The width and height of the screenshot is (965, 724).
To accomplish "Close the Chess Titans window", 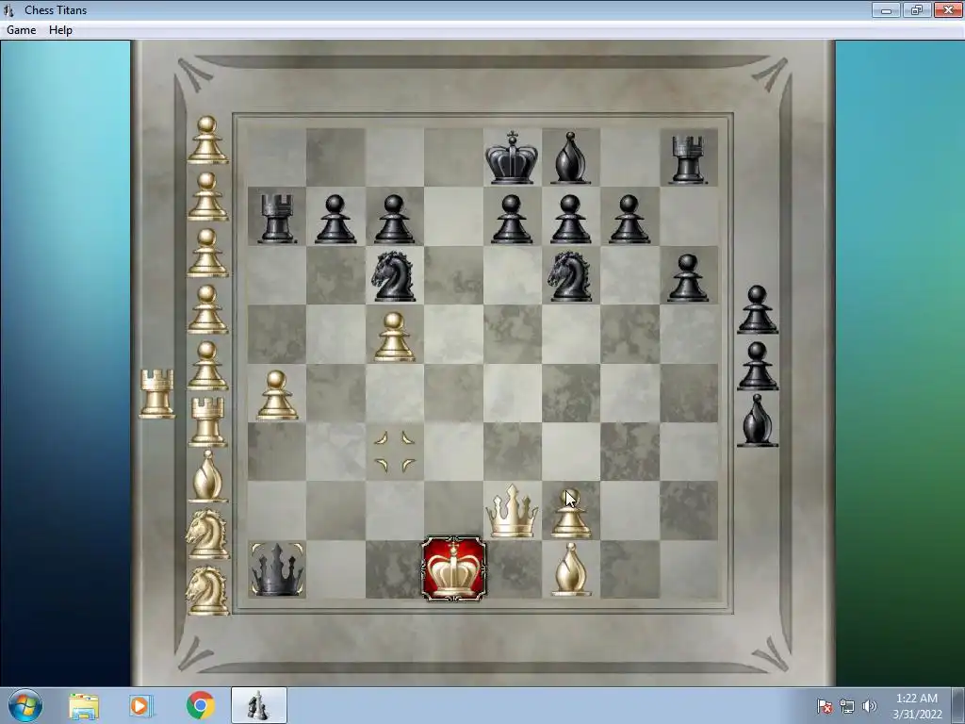I will [948, 9].
